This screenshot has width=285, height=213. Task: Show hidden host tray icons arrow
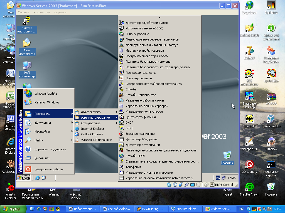(x=249, y=209)
